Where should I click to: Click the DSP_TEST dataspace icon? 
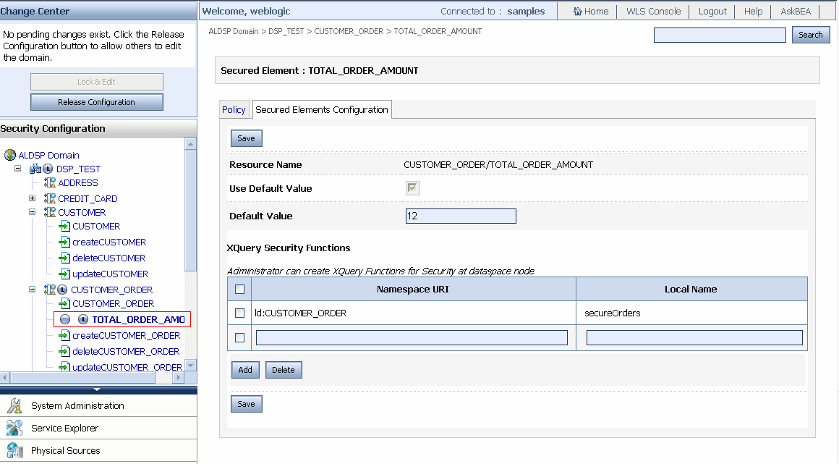pos(35,169)
